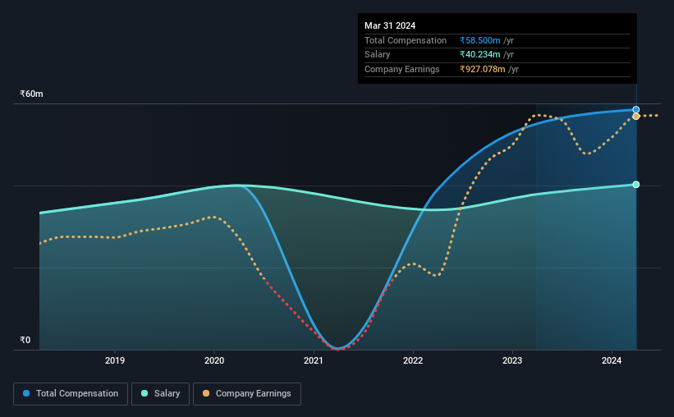Image resolution: width=674 pixels, height=417 pixels.
Task: Click the orange Company Earnings data point marker
Action: tap(635, 117)
